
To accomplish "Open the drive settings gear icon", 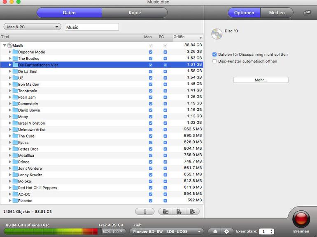I will pos(226,231).
